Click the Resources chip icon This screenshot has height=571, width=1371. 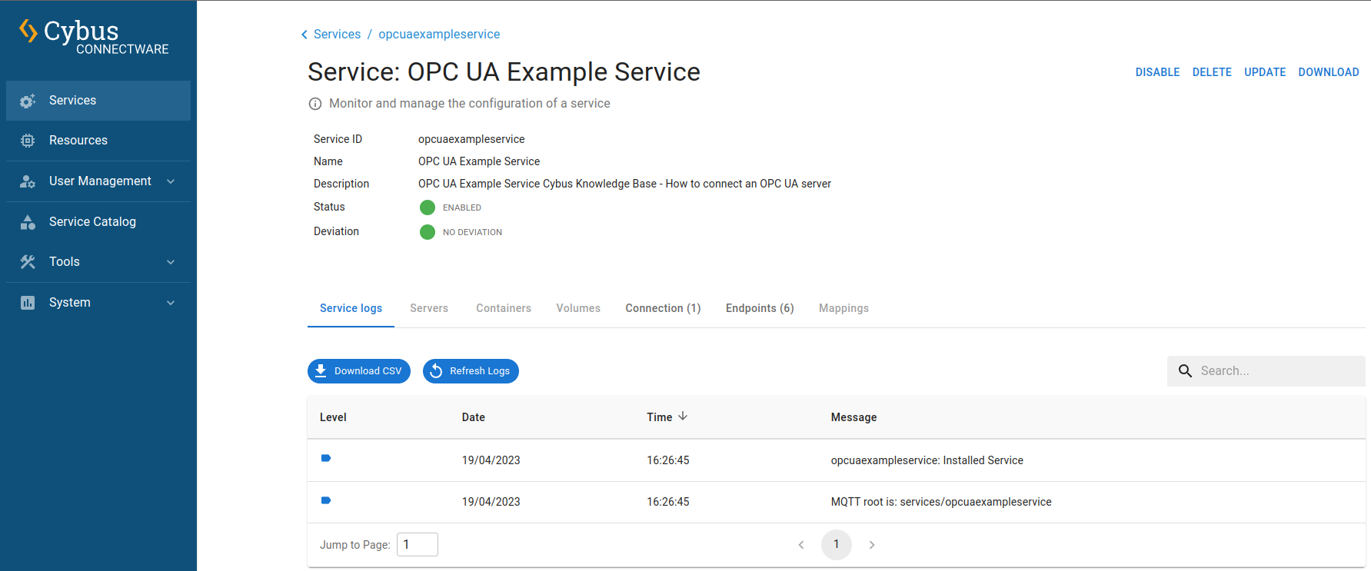tap(28, 141)
